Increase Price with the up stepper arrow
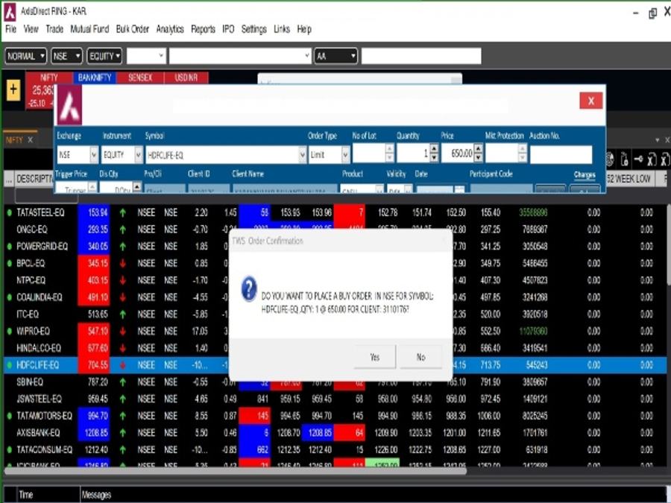This screenshot has height=503, width=671. pyautogui.click(x=479, y=149)
